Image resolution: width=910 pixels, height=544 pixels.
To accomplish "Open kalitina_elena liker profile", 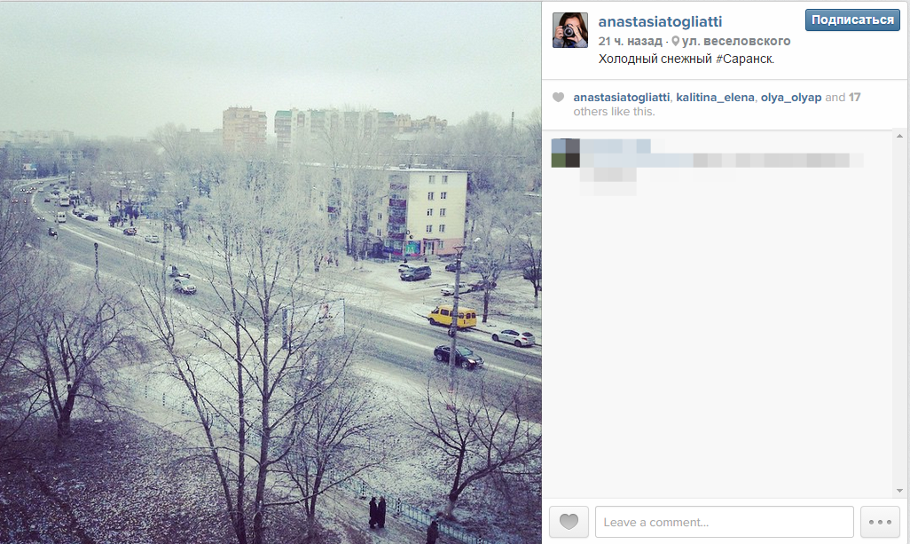I will pos(715,98).
